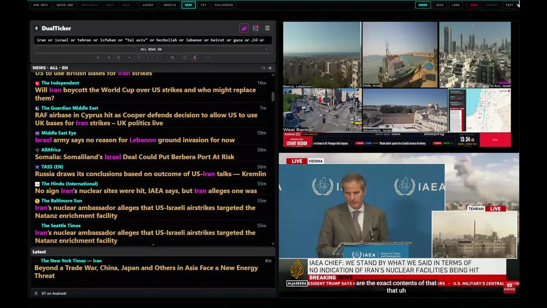Click the previous arrow in ticker toolbar

148,57
